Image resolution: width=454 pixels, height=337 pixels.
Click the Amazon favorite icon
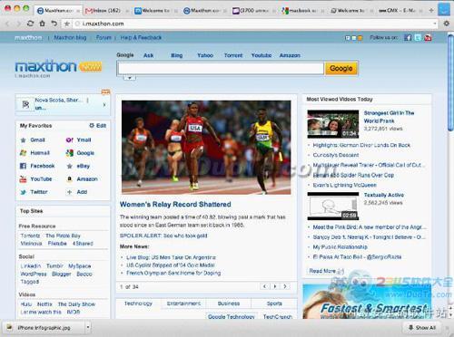[x=70, y=179]
